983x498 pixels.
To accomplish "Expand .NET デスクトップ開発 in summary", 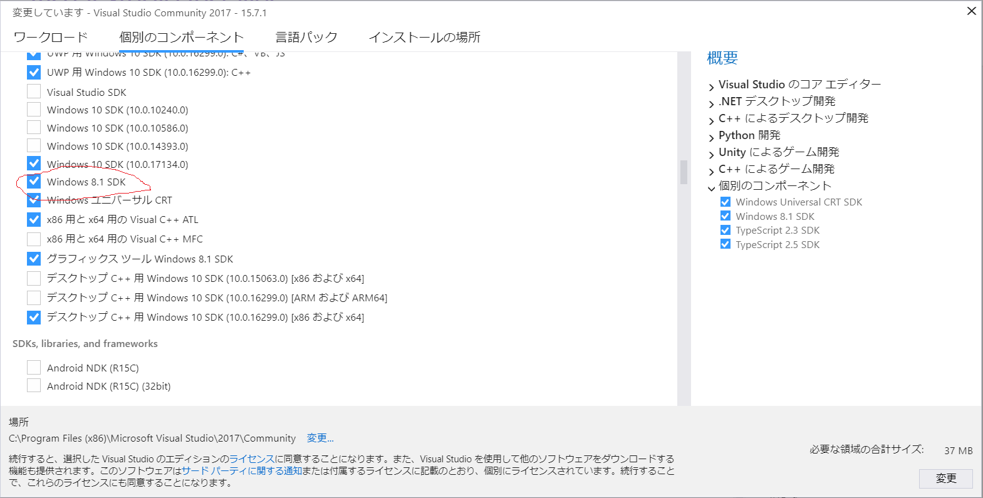I will tap(711, 103).
